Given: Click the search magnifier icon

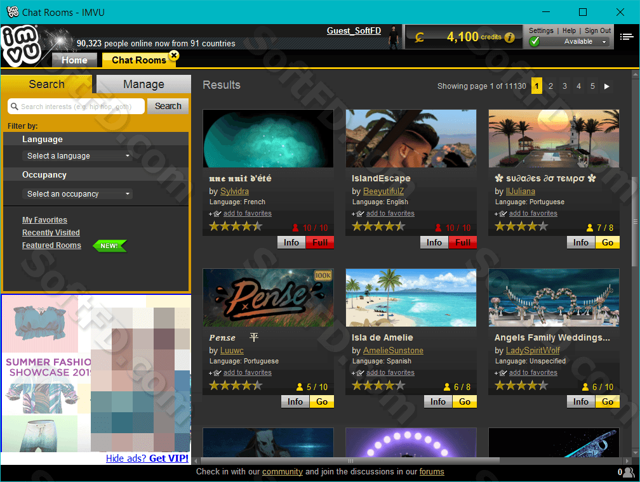Looking at the screenshot, I should point(14,107).
